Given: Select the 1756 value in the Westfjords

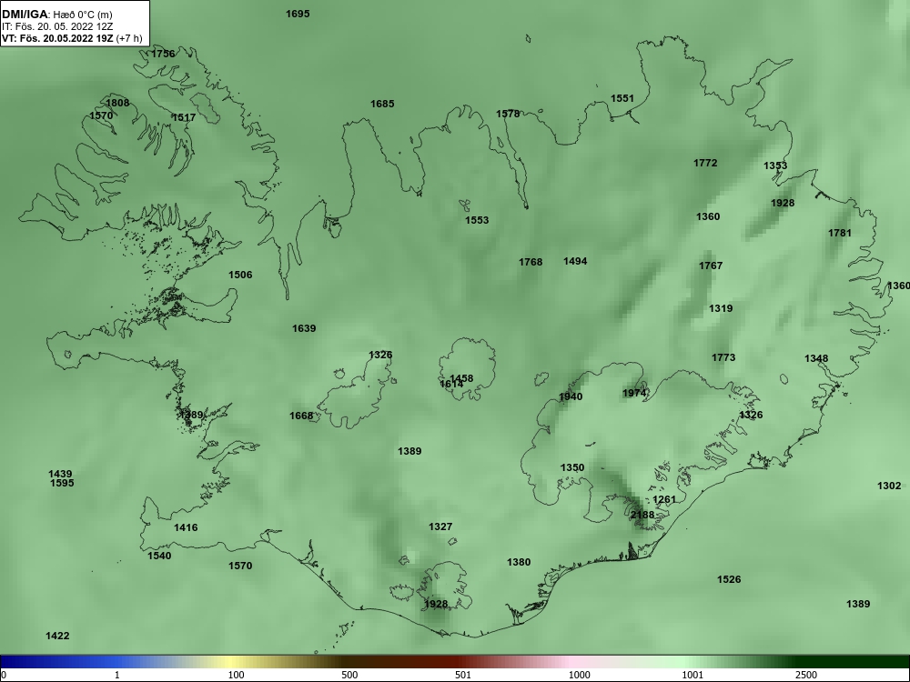Looking at the screenshot, I should pos(163,54).
